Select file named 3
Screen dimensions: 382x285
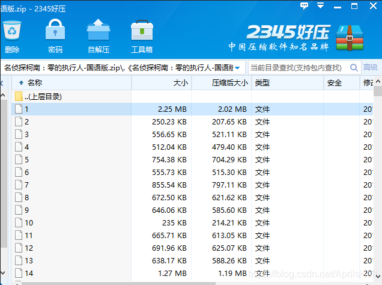coord(26,134)
